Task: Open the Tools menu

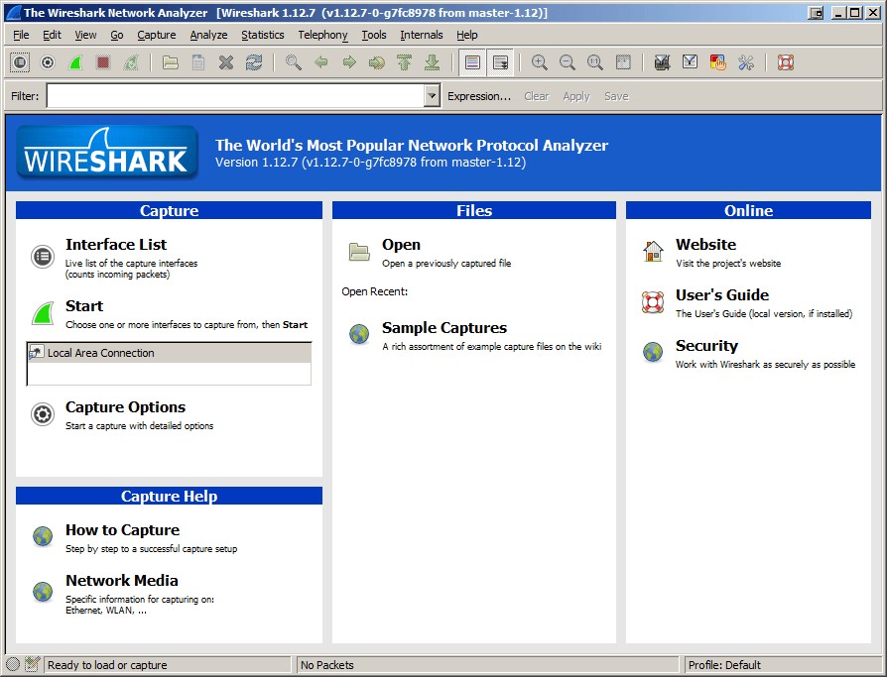Action: (x=374, y=35)
